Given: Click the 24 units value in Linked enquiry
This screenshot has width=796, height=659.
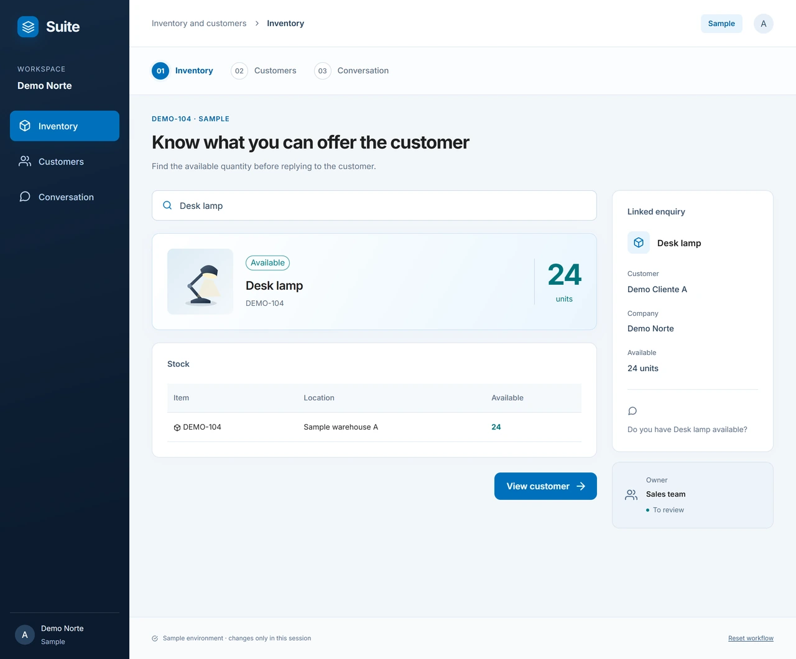Looking at the screenshot, I should click(x=643, y=368).
